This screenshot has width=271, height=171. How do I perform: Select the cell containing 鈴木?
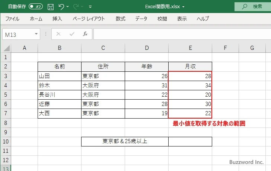coord(60,85)
